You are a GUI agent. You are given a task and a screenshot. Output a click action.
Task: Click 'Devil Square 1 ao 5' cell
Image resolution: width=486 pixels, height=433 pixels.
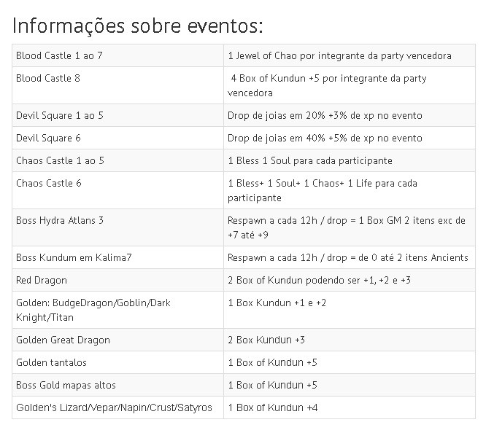(117, 115)
